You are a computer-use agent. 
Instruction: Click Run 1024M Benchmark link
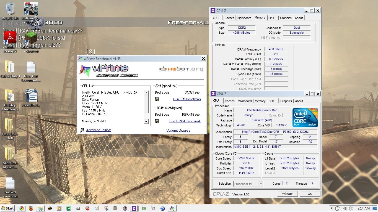pyautogui.click(x=185, y=121)
